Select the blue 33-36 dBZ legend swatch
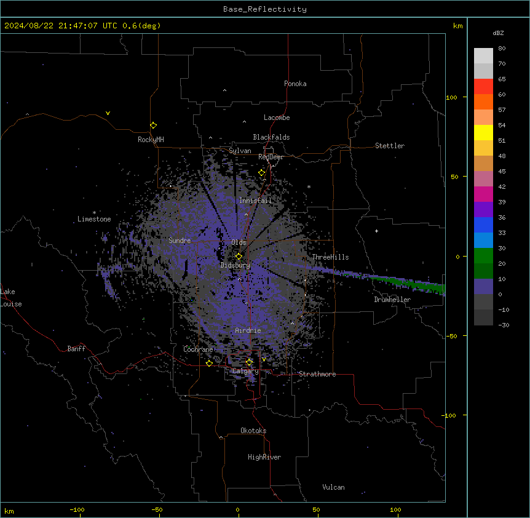 pos(483,225)
